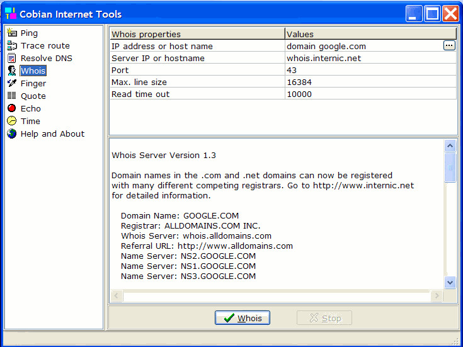Click the Trace route icon
463x347 pixels.
pos(12,45)
